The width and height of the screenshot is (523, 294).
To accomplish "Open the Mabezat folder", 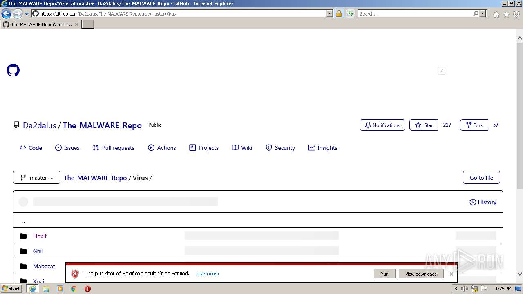I will [x=44, y=266].
